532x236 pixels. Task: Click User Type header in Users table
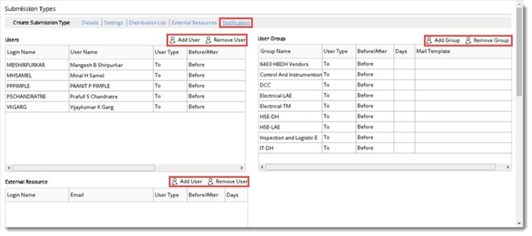coord(170,52)
